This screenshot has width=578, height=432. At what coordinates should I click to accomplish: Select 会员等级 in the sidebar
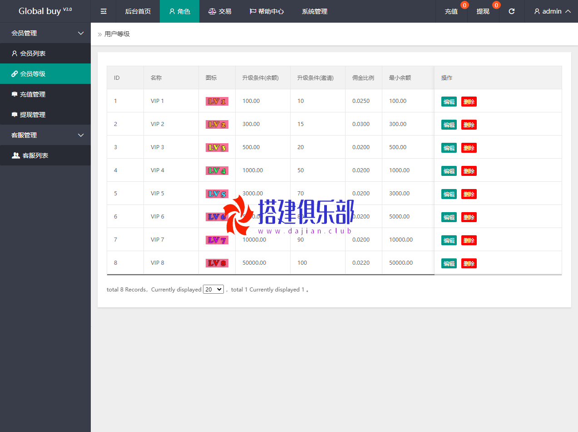pos(45,74)
